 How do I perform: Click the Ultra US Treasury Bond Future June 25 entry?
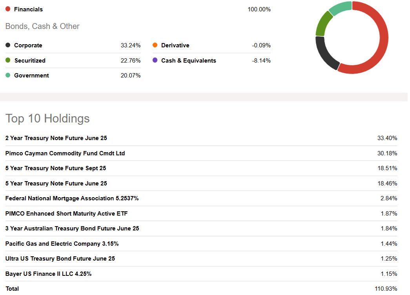pyautogui.click(x=60, y=258)
